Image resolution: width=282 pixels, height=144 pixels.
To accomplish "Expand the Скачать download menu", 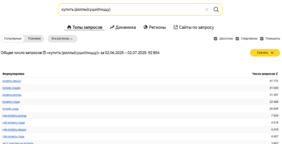I will (265, 53).
